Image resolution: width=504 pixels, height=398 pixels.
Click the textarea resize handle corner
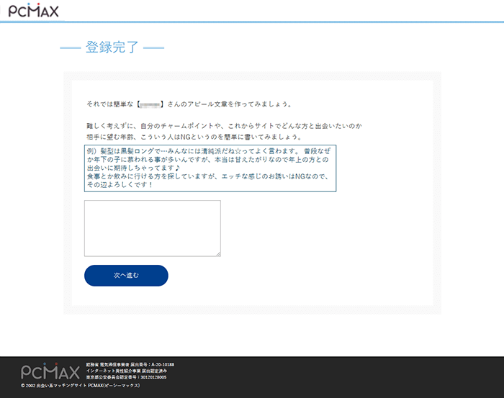pyautogui.click(x=218, y=254)
